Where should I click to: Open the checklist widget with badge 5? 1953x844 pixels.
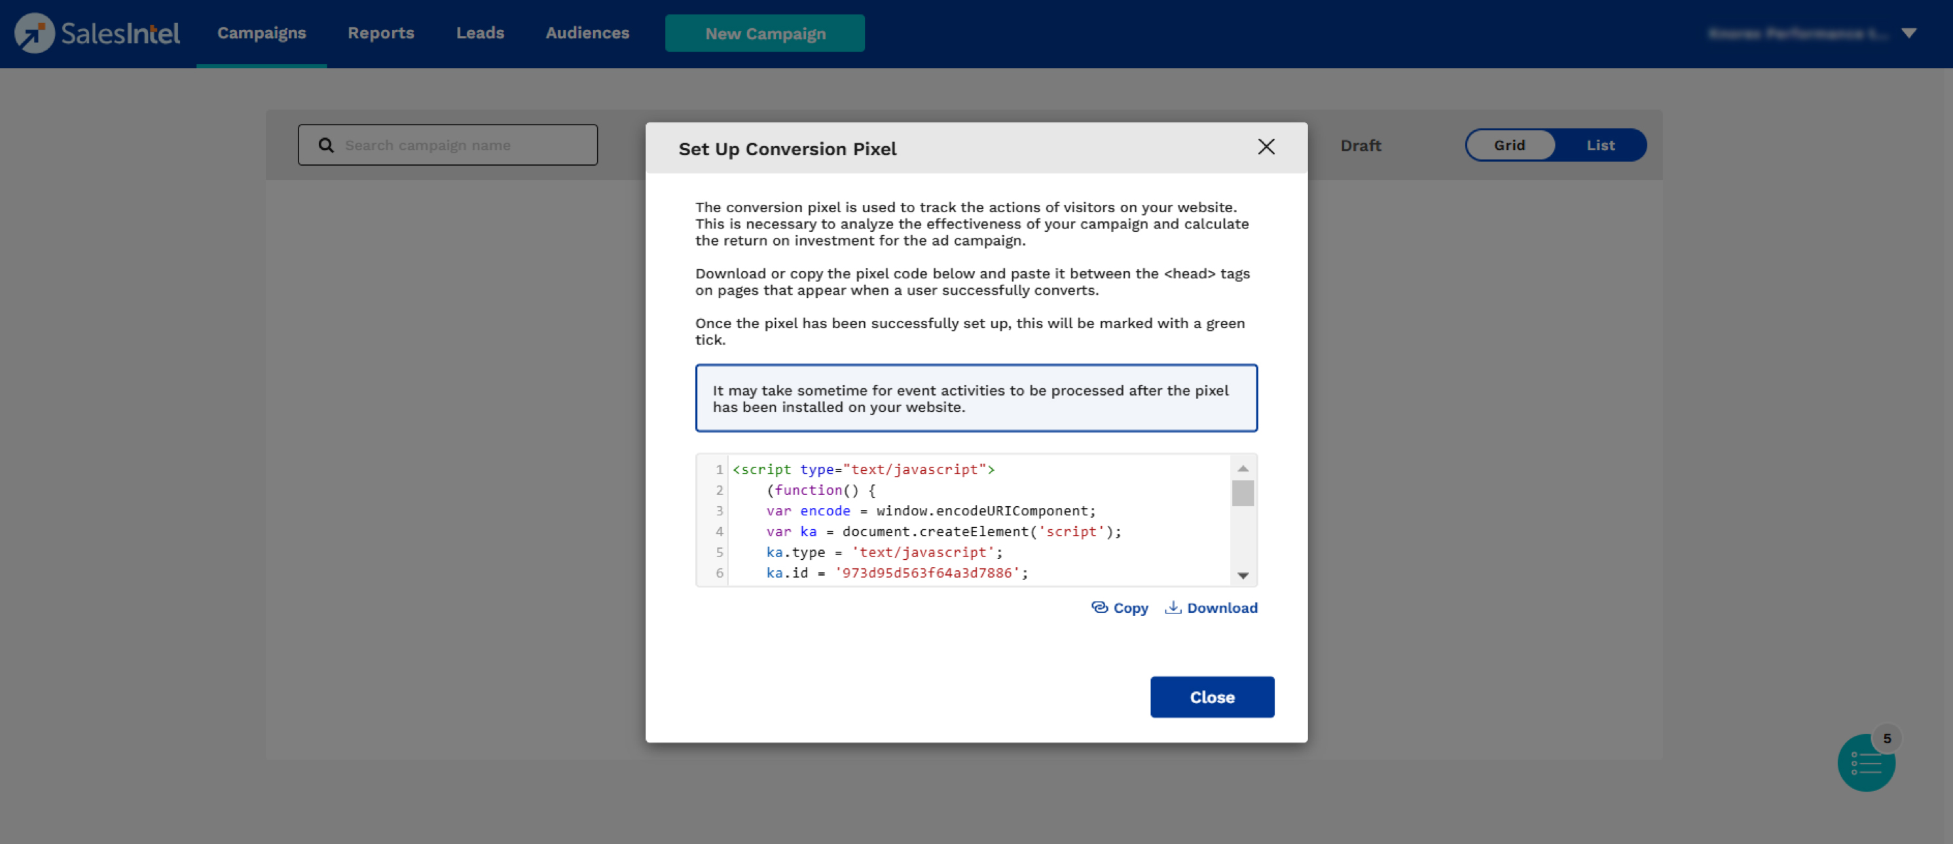point(1866,762)
